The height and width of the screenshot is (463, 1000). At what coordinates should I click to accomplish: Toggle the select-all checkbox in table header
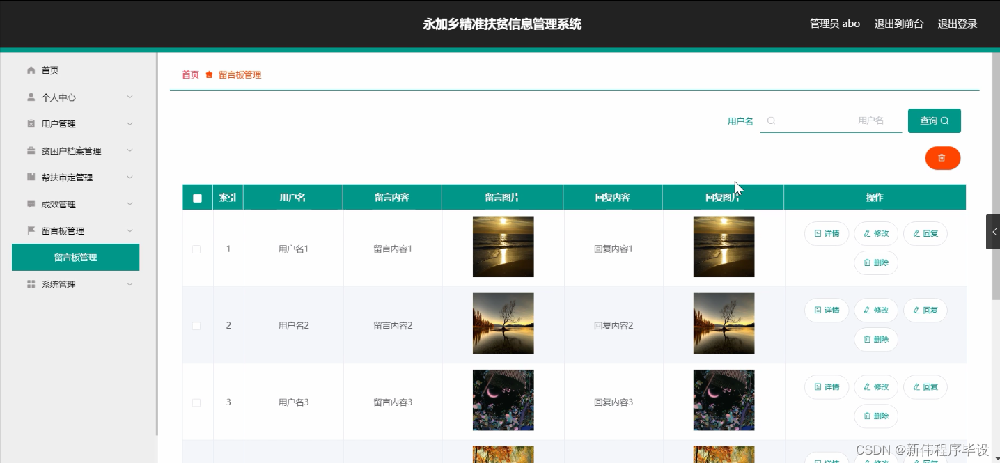pos(196,197)
